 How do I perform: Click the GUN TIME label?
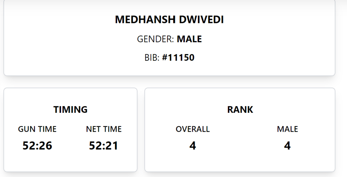[37, 129]
